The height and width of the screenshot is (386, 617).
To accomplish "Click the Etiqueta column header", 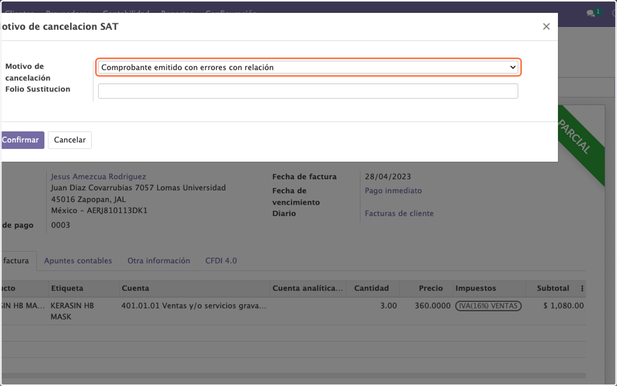I will 83,288.
